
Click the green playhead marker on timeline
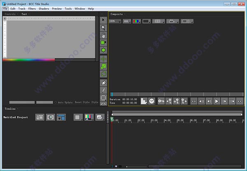tap(112, 119)
